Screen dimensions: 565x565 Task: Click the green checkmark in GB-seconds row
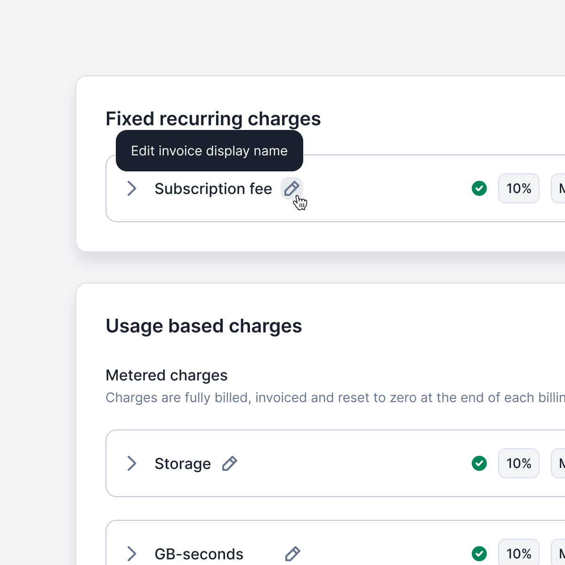(479, 554)
